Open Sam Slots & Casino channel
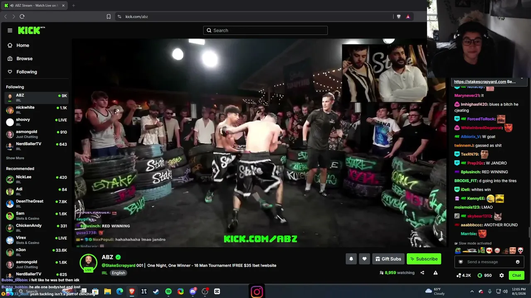The height and width of the screenshot is (298, 531). coord(37,216)
